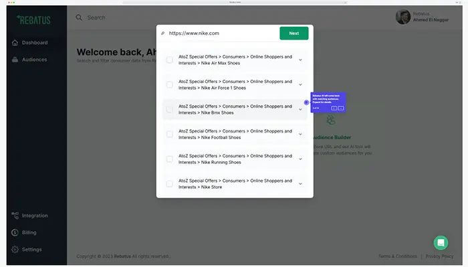
Task: Click the Dashboard home icon
Action: [x=15, y=43]
